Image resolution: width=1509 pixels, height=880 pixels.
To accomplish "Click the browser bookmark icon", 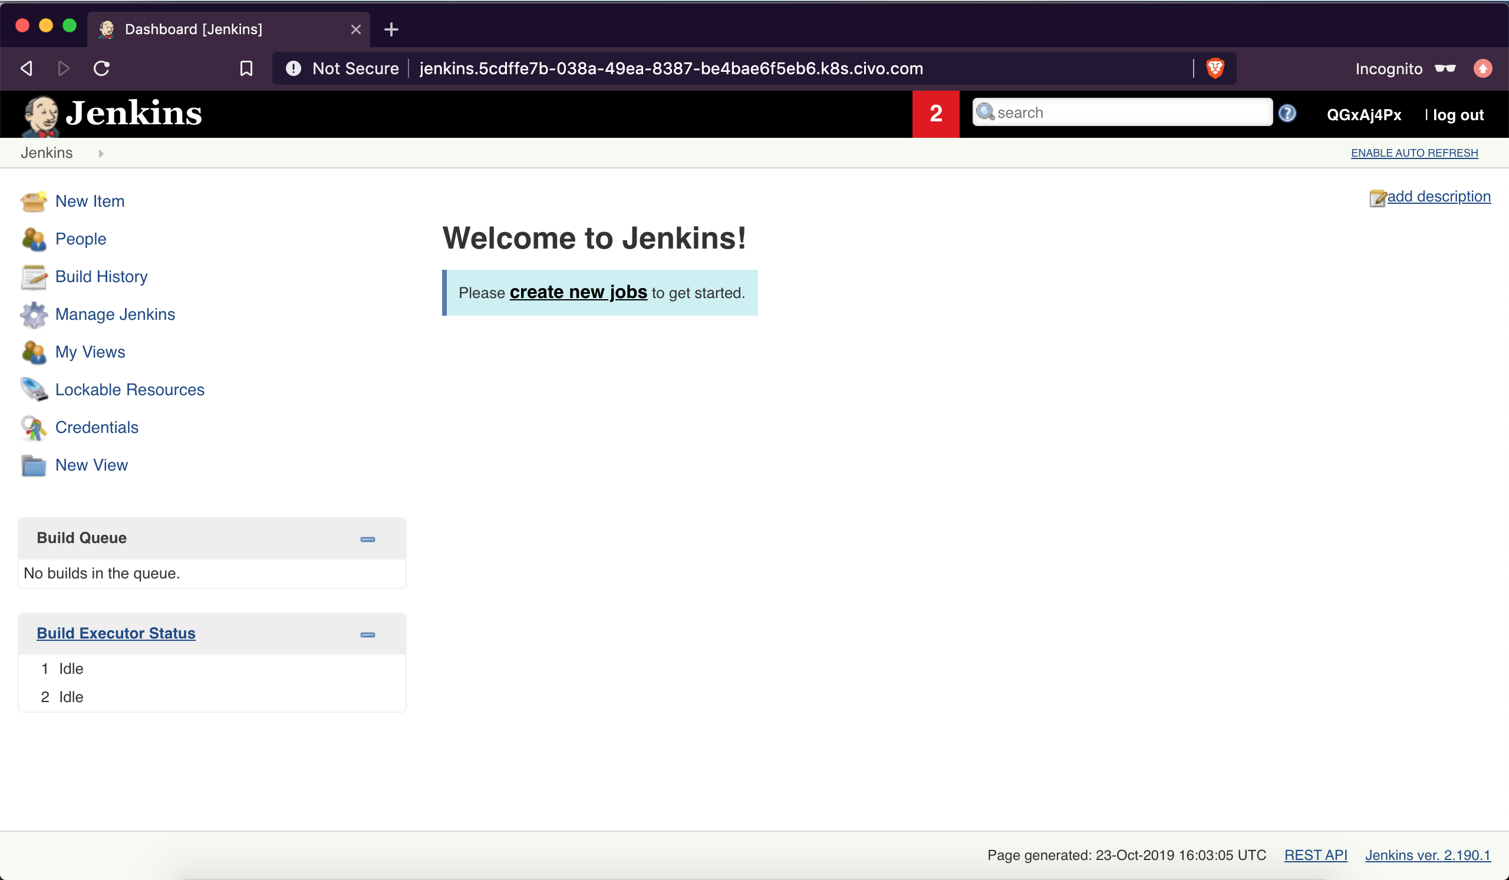I will click(246, 68).
